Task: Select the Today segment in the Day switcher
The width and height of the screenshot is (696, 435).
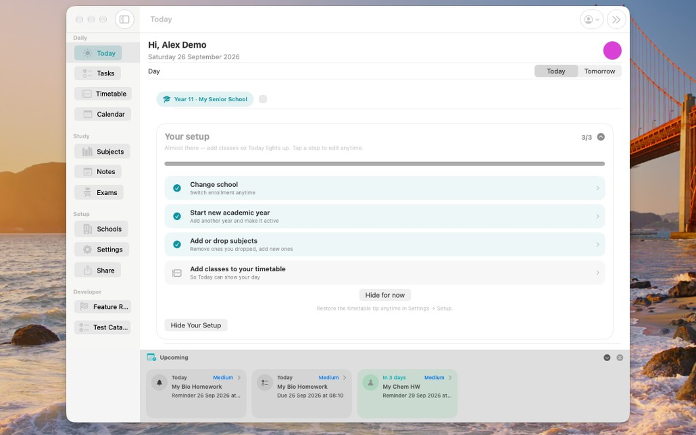Action: pyautogui.click(x=556, y=71)
